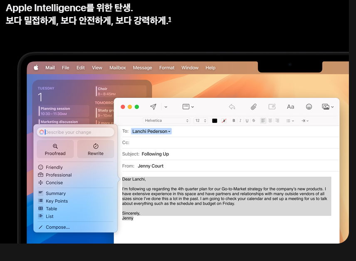
Task: Change font size 12 stepper
Action: point(201,120)
